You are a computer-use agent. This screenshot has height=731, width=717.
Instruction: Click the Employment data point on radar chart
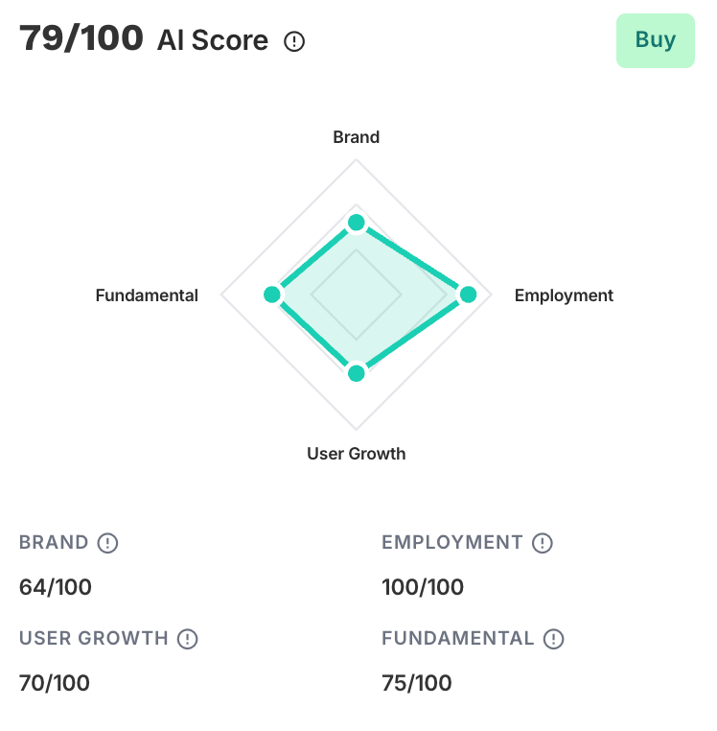point(468,295)
